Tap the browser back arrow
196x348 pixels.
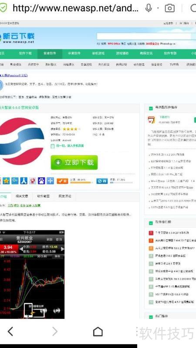point(10,331)
